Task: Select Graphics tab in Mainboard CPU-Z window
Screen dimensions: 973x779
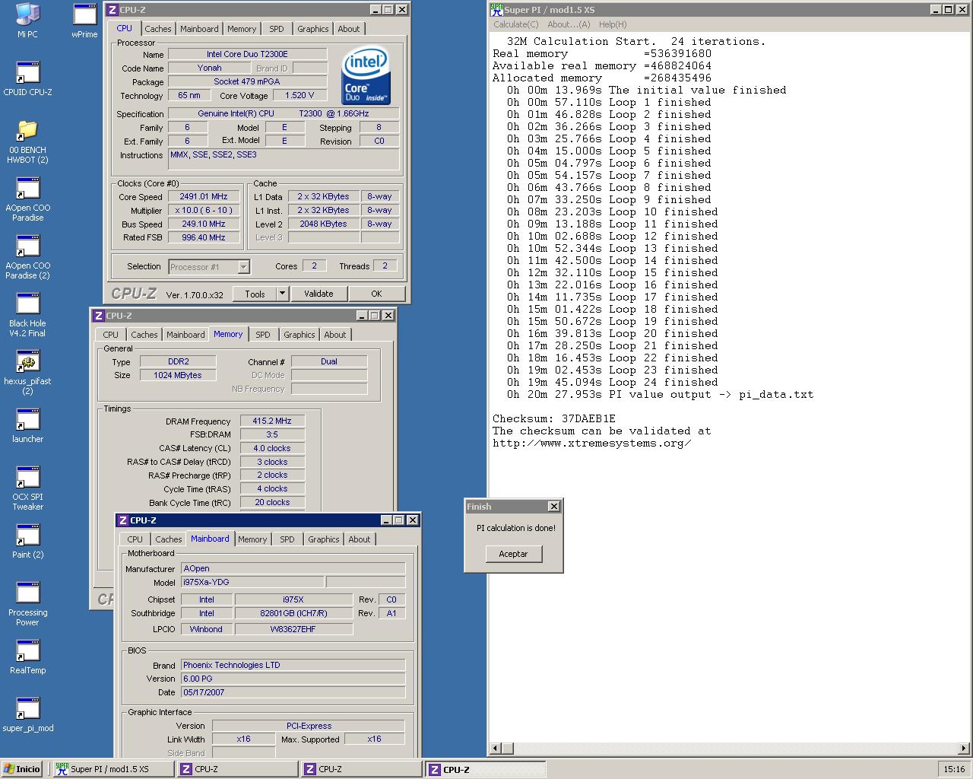Action: click(x=324, y=539)
